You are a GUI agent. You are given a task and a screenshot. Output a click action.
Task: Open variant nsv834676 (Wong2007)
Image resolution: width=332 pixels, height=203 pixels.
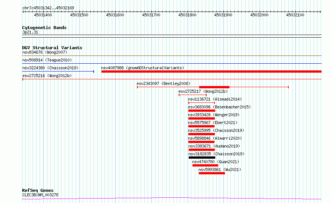[x=44, y=53]
